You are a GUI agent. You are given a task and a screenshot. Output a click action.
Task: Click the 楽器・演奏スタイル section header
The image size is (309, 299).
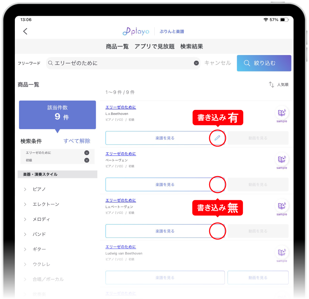(57, 174)
